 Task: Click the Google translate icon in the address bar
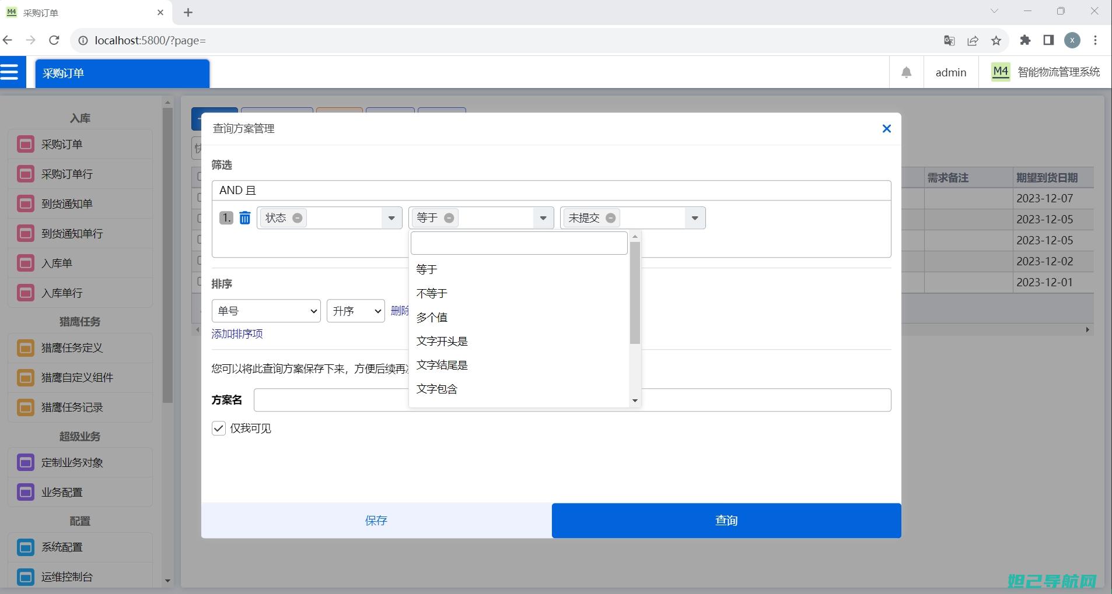pos(949,40)
